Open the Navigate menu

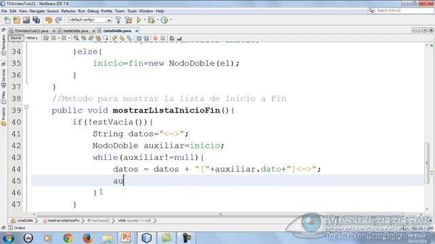[x=37, y=11]
